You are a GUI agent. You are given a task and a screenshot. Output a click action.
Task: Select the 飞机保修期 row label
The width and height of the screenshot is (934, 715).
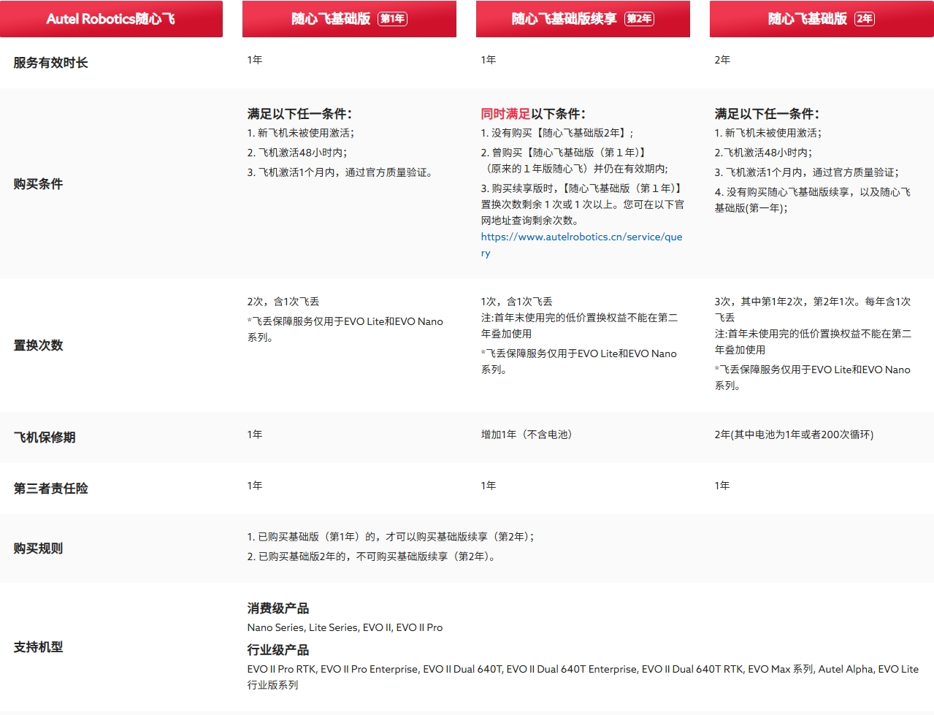point(45,437)
